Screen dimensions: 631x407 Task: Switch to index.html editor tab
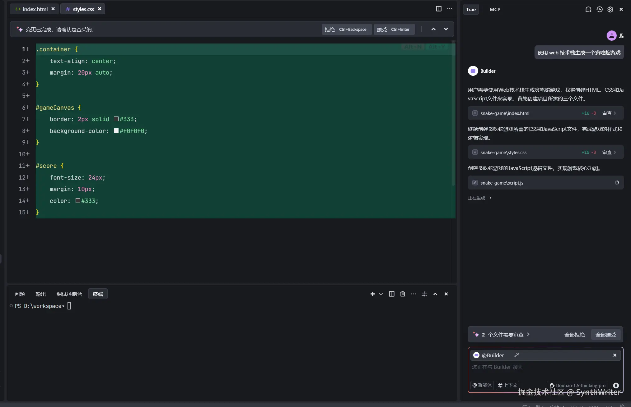(35, 9)
